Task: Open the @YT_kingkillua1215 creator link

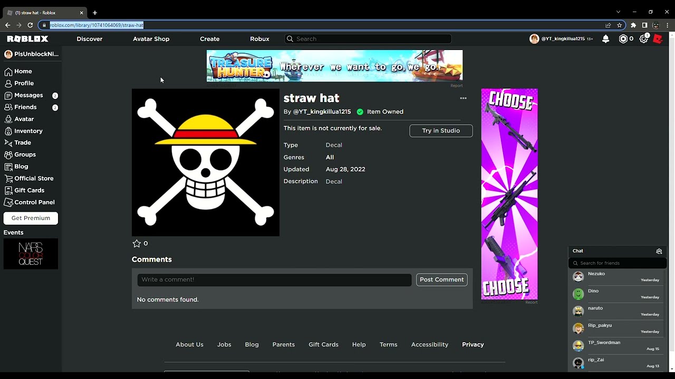Action: 322,112
